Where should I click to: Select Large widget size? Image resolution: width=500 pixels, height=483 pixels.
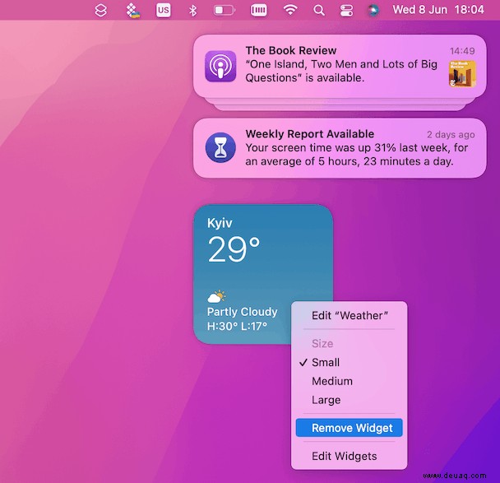click(350, 400)
